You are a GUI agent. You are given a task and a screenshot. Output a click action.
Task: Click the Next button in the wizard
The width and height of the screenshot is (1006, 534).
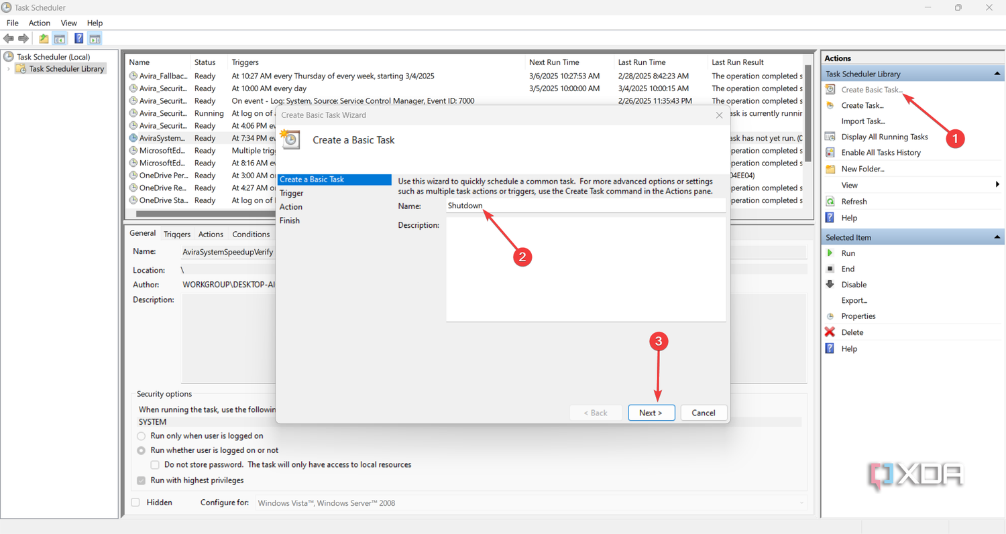point(651,413)
